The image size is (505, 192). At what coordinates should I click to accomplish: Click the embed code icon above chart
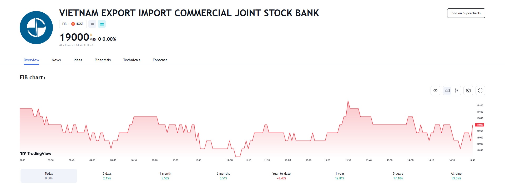[x=435, y=91]
